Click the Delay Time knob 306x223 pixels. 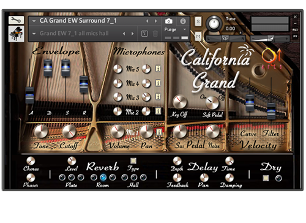pos(229,161)
